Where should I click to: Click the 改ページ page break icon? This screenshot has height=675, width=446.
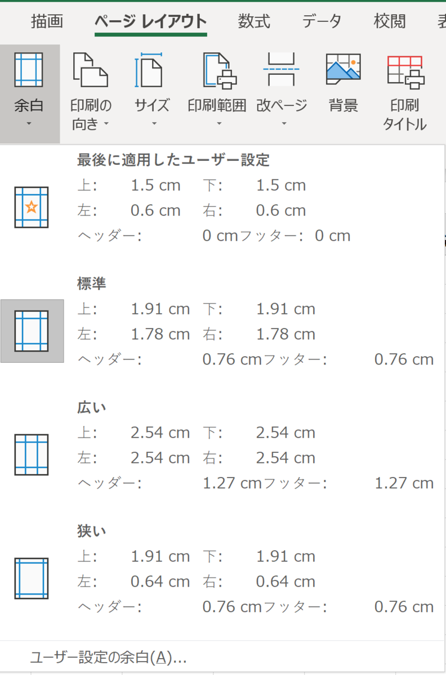click(282, 70)
